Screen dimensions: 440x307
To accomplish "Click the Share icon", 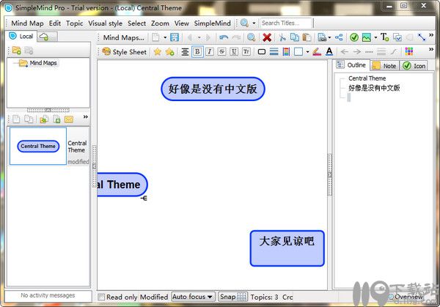I will coord(339,37).
